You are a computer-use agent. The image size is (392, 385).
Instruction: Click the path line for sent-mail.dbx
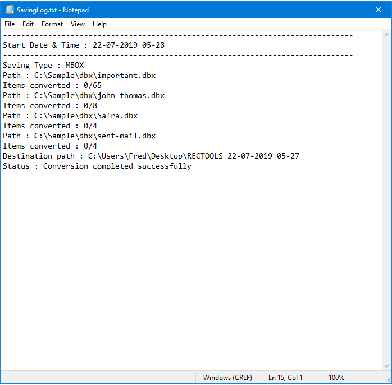pos(79,136)
